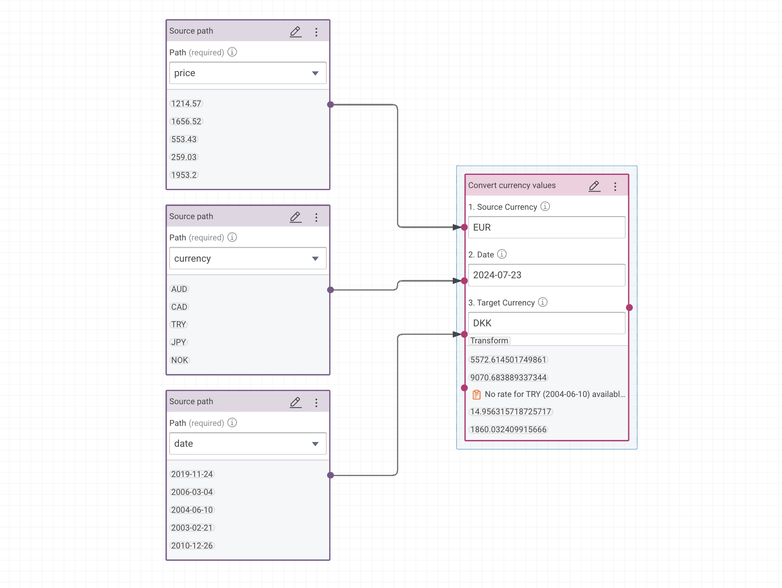This screenshot has height=588, width=782.
Task: Click the edit pencil on currency Source path node
Action: click(296, 217)
